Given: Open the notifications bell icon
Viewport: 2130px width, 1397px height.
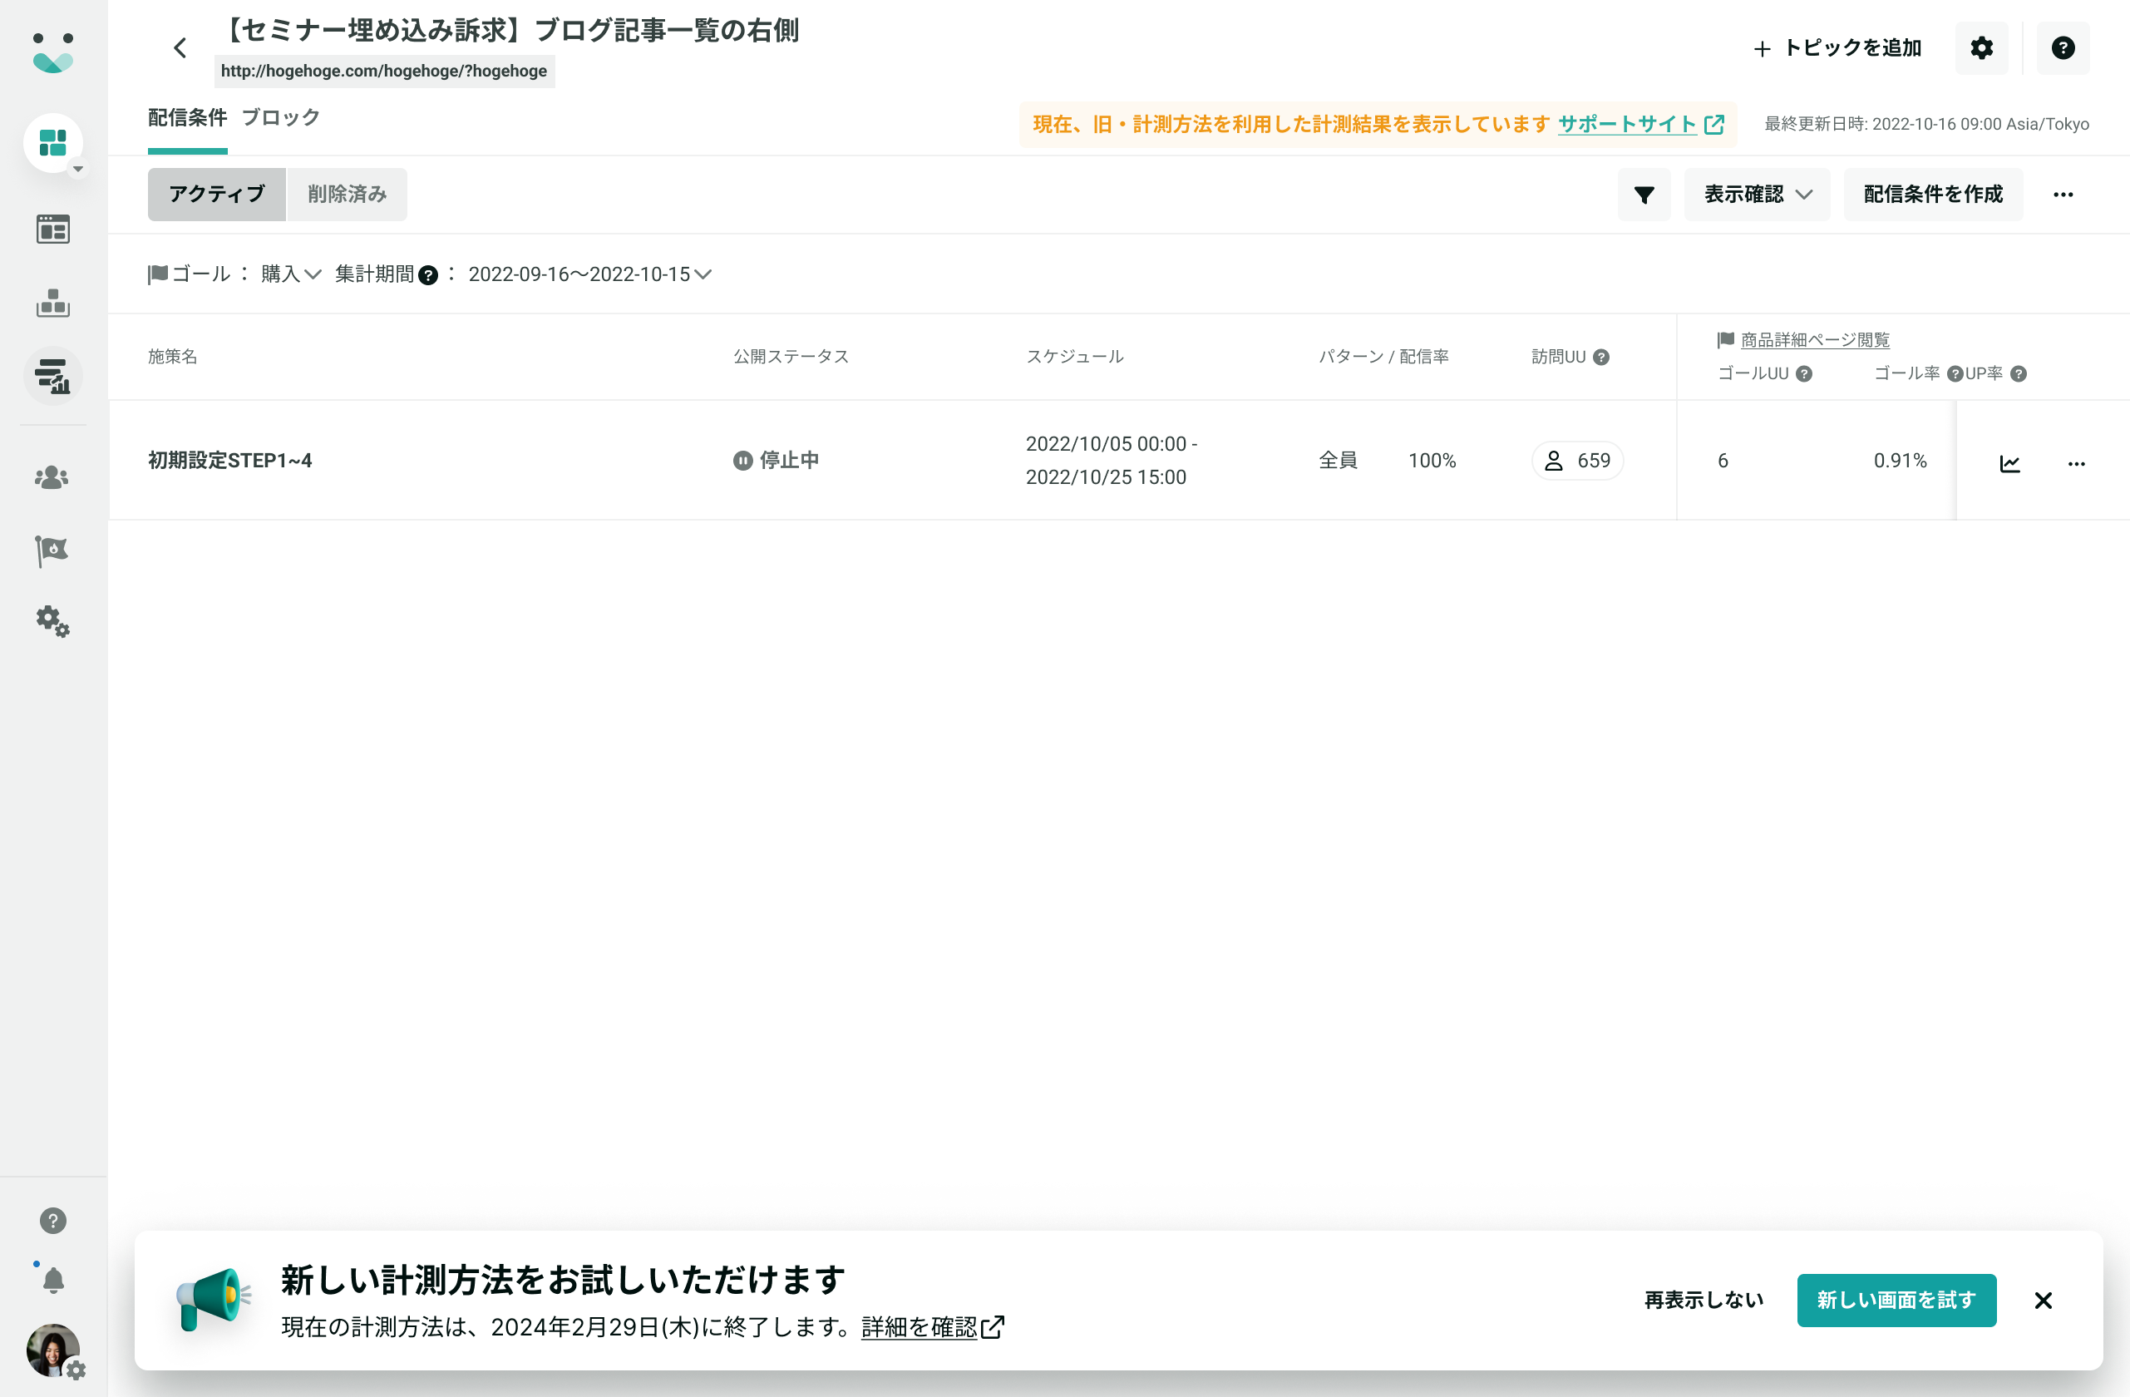Looking at the screenshot, I should coord(53,1281).
